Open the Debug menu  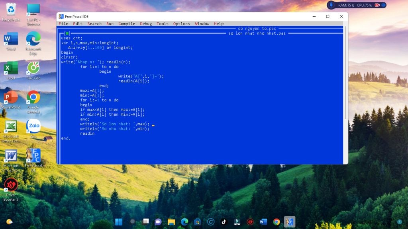coord(146,23)
